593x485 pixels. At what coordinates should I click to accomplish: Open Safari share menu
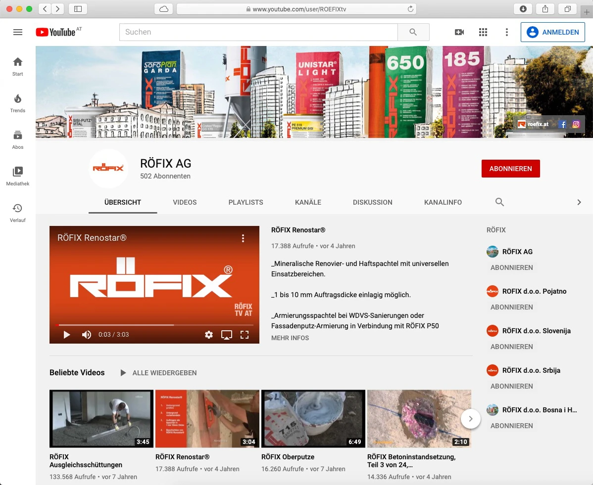(x=545, y=9)
